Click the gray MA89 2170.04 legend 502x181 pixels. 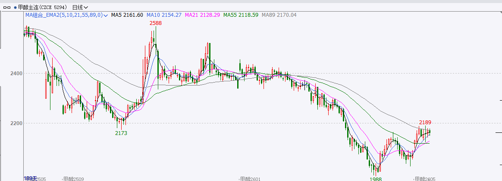[x=278, y=15]
